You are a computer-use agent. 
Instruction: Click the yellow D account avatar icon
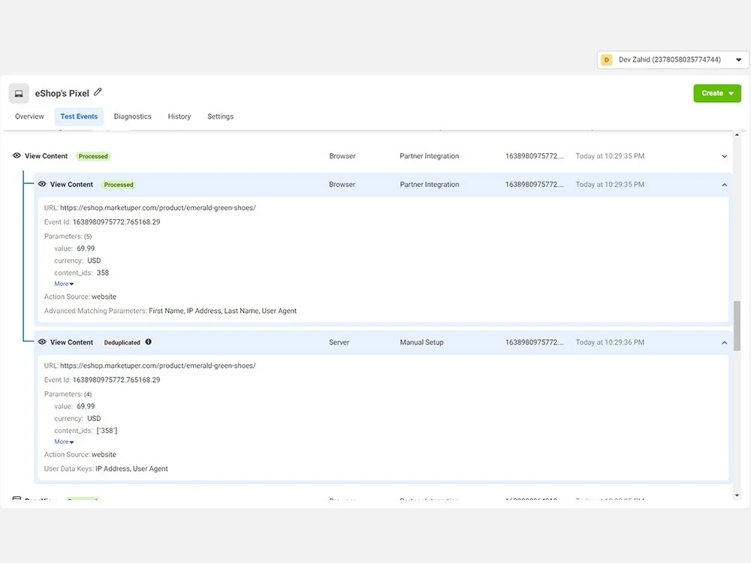607,60
